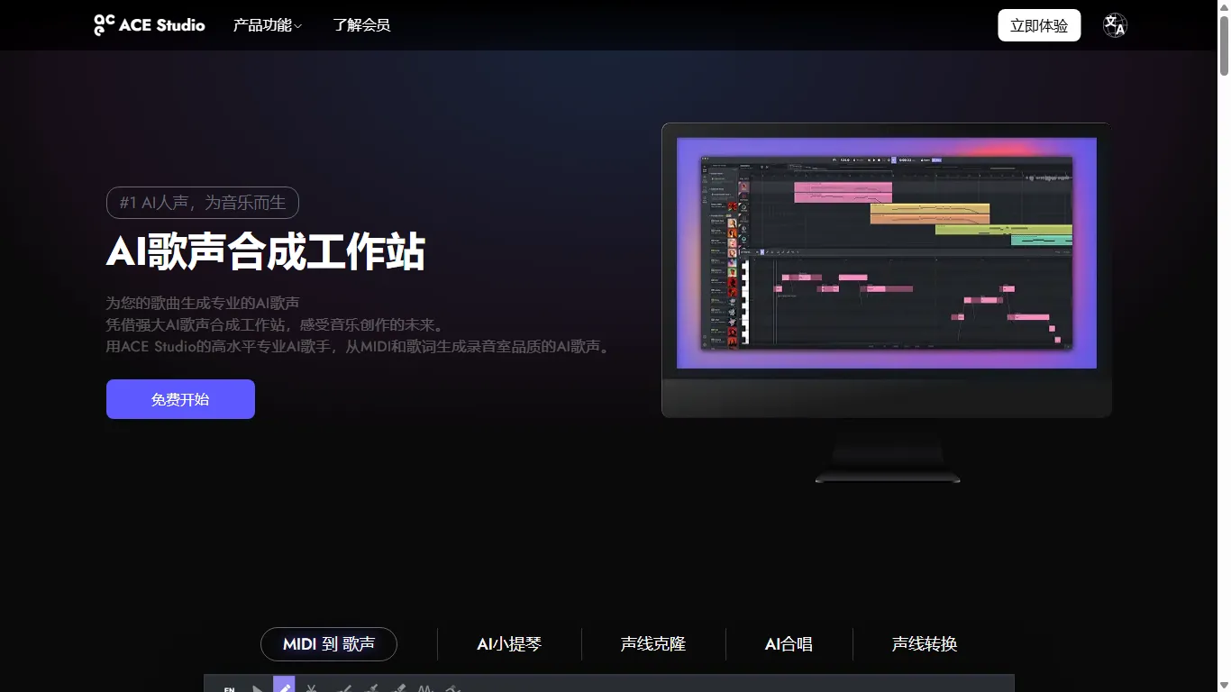Open the AI小提琴 tab
The width and height of the screenshot is (1231, 692).
[x=508, y=643]
